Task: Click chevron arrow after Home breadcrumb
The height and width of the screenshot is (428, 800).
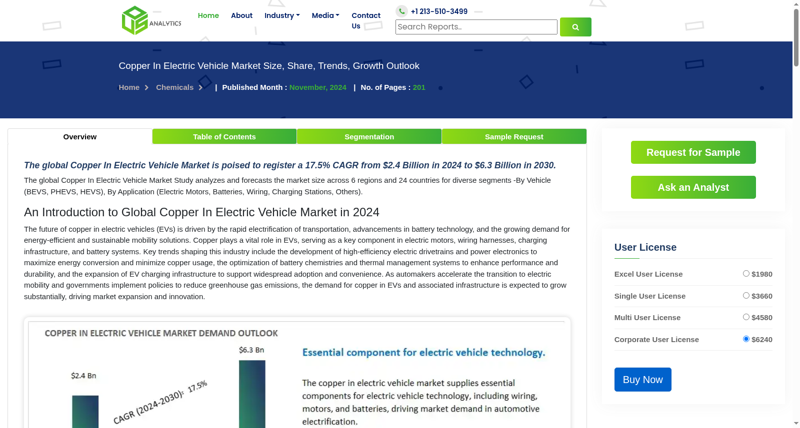Action: (x=146, y=87)
